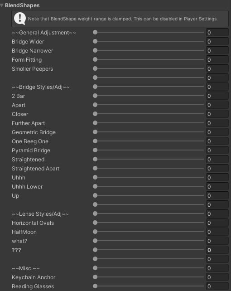Select the Straightened Apart label
The width and height of the screenshot is (231, 291).
(36, 169)
